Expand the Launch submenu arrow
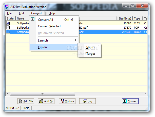The width and height of the screenshot is (155, 117). pyautogui.click(x=76, y=40)
